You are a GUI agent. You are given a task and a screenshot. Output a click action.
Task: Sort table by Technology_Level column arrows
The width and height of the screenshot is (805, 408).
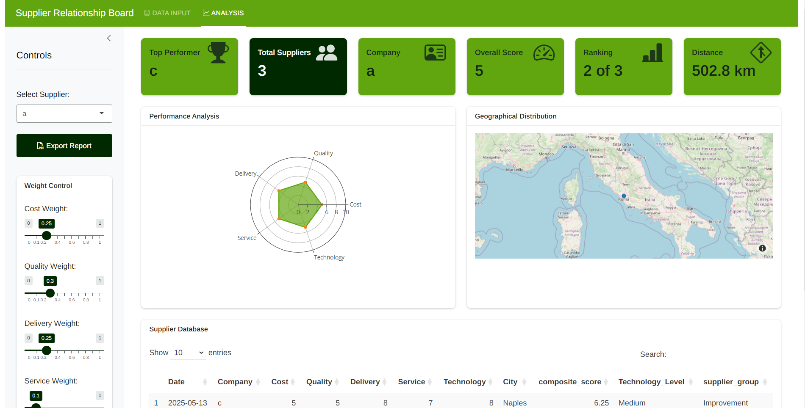[x=691, y=382]
